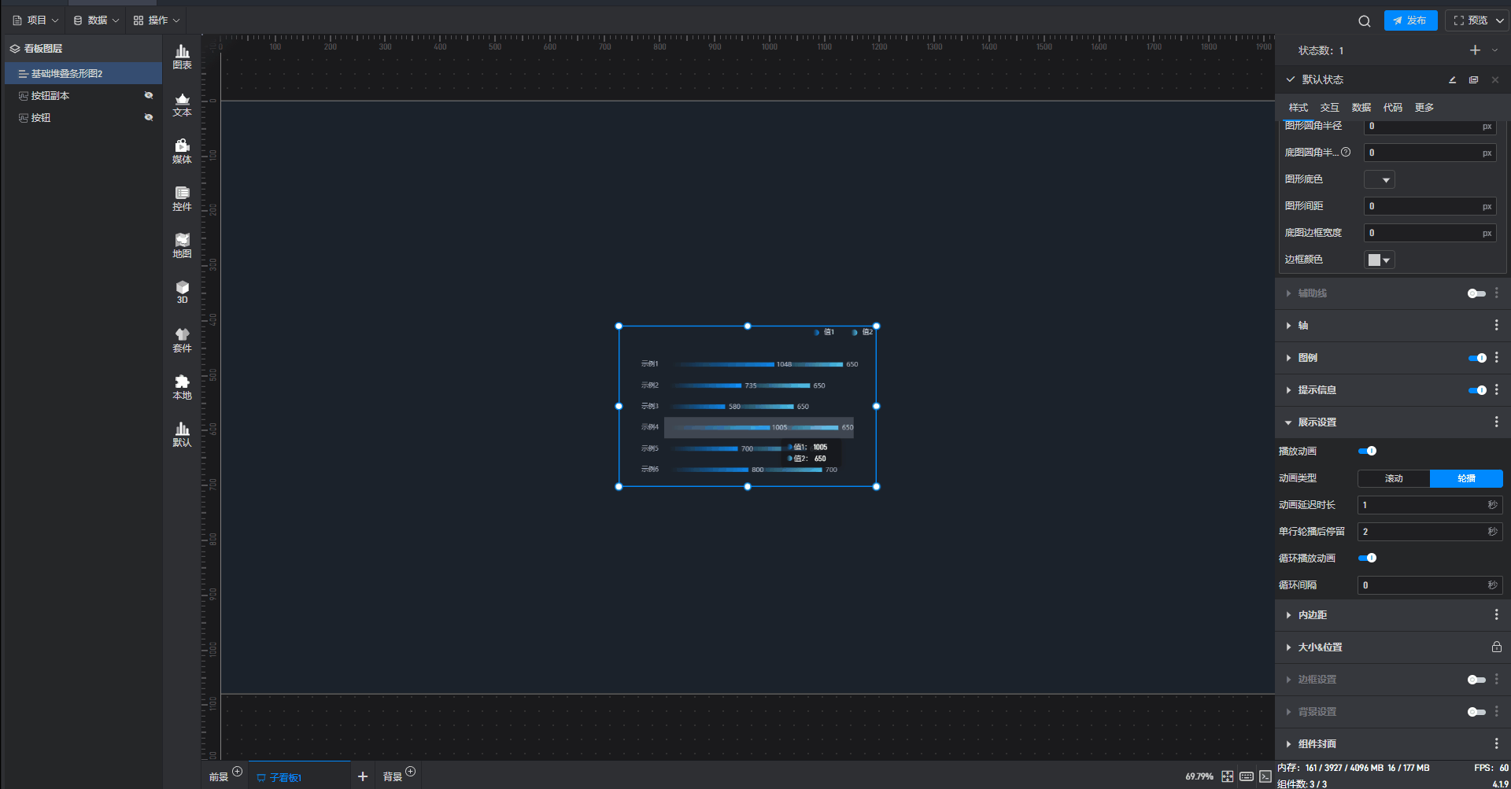Switch to the 数据 tab in properties panel
Image resolution: width=1511 pixels, height=789 pixels.
tap(1361, 108)
